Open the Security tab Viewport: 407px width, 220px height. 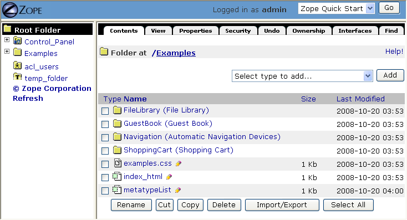[238, 30]
